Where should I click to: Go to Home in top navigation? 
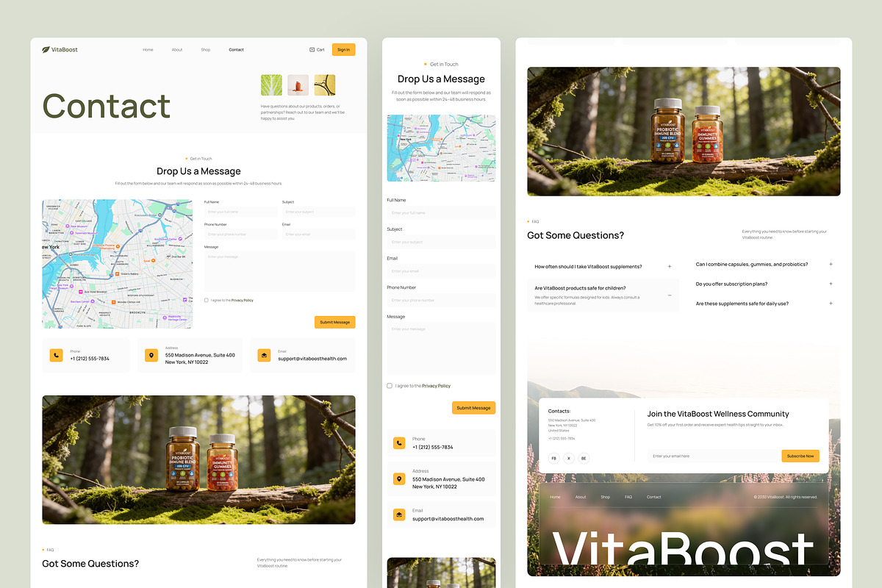tap(148, 50)
